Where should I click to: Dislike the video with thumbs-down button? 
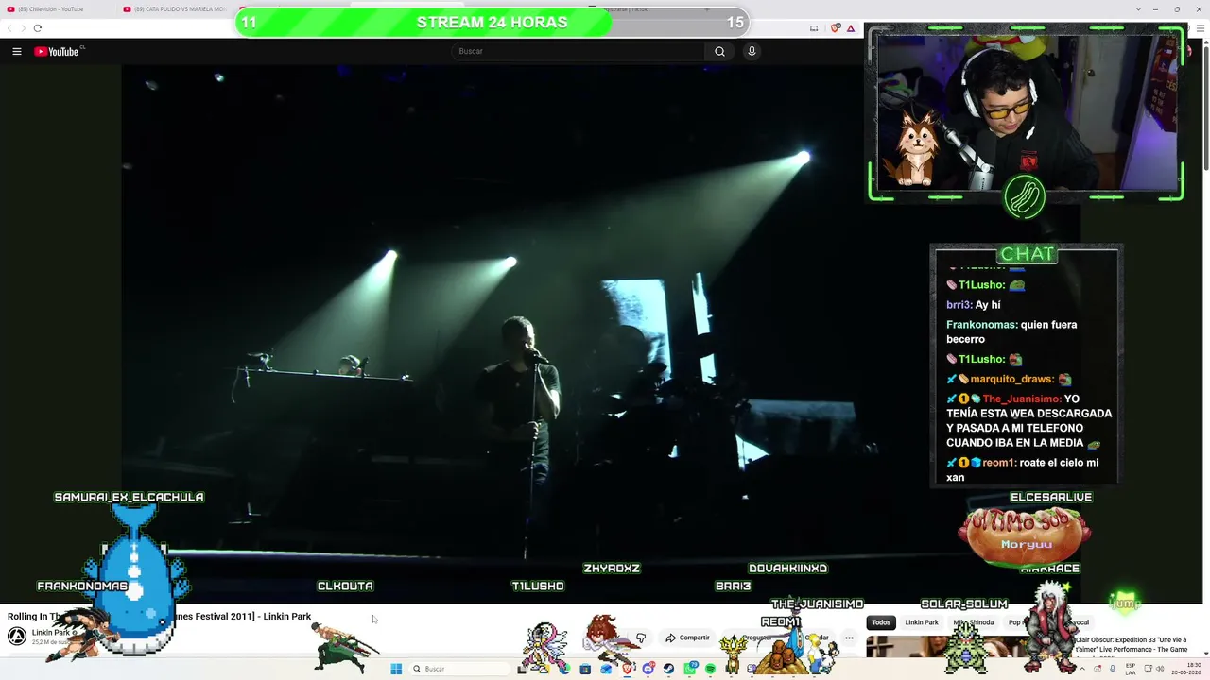[x=641, y=637]
